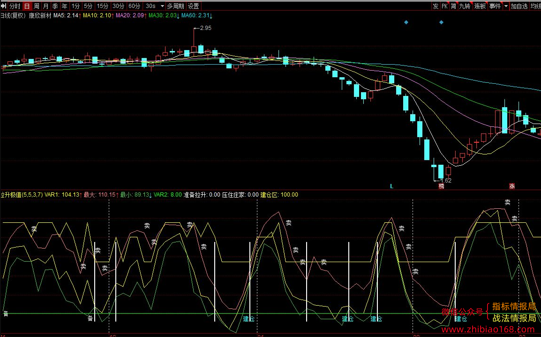Image resolution: width=541 pixels, height=337 pixels.
Task: Choose the 60分 period tab
Action: (134, 6)
